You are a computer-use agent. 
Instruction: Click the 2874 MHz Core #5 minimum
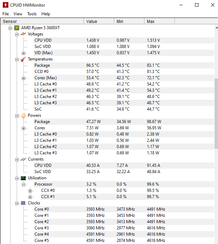click(x=126, y=241)
